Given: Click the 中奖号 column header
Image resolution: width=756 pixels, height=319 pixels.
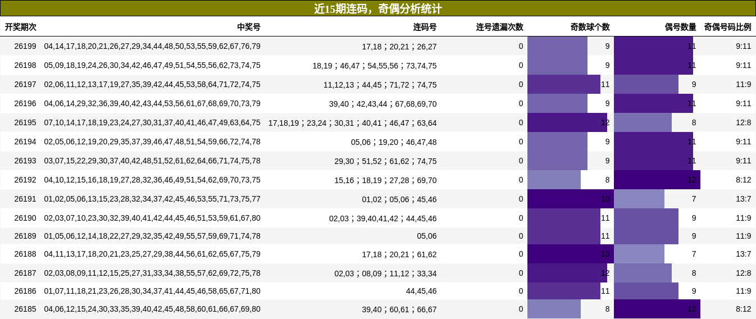Looking at the screenshot, I should pyautogui.click(x=249, y=27).
